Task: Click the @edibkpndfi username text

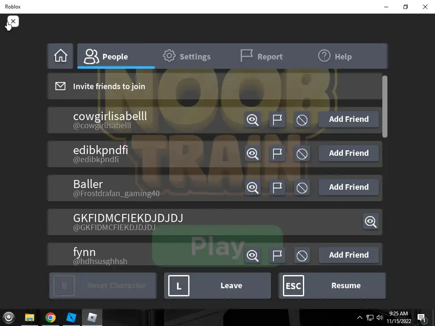Action: click(96, 160)
